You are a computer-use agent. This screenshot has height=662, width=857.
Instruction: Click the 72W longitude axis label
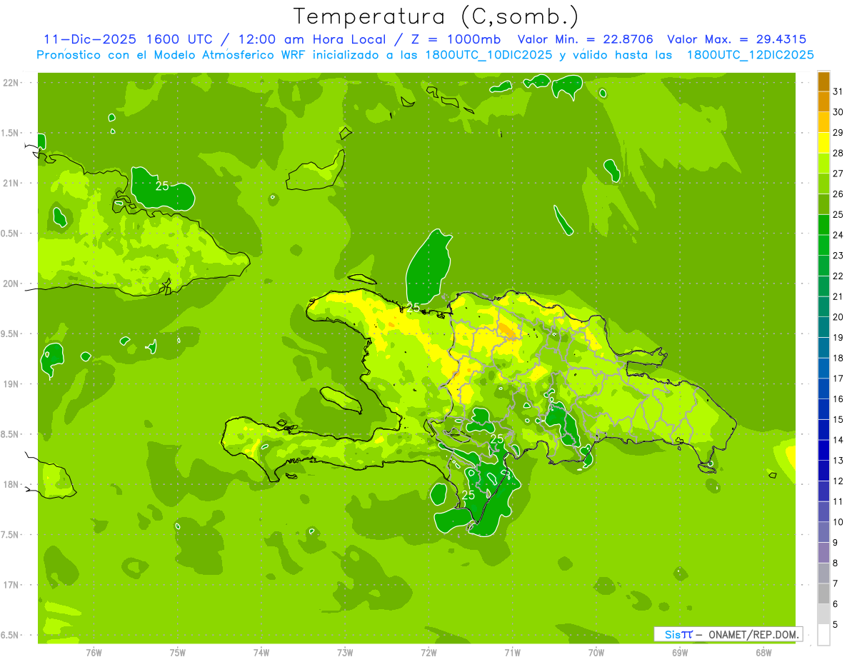tap(428, 653)
